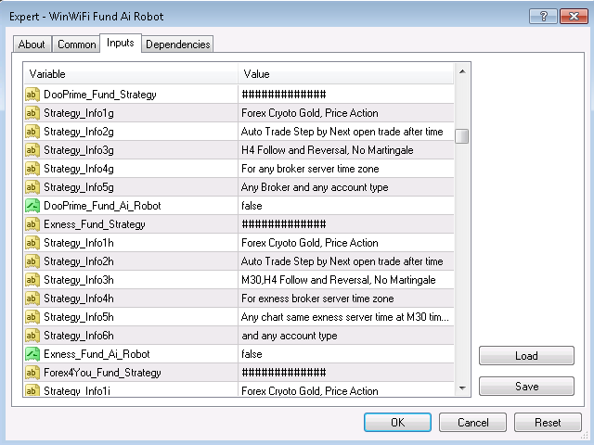Click the value 'M30,H4 Follow and Reversal, No Martingale'
This screenshot has width=594, height=445.
pos(338,280)
